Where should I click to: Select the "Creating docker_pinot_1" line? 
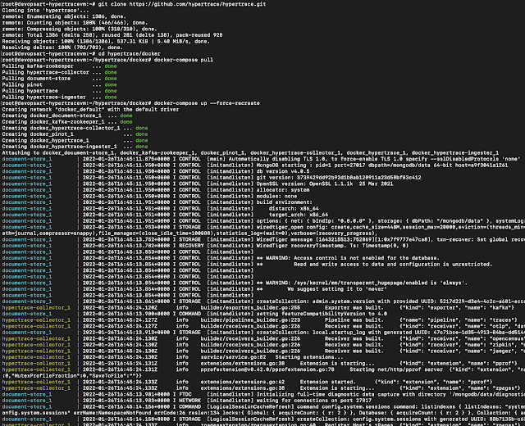pyautogui.click(x=75, y=134)
